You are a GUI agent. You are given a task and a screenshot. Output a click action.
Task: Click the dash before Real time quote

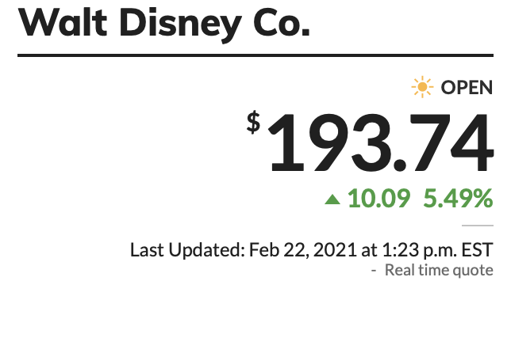[x=374, y=271]
